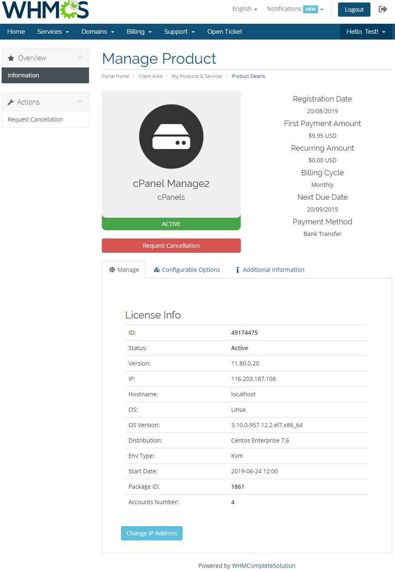Click the Registration Date value 20/08/2019
The height and width of the screenshot is (572, 395).
click(x=323, y=111)
